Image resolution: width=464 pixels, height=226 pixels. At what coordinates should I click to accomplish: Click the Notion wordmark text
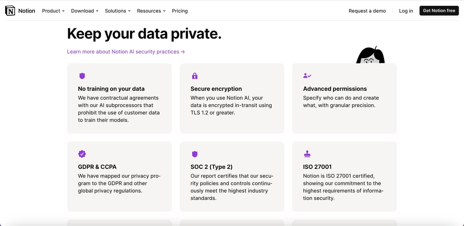coord(27,11)
